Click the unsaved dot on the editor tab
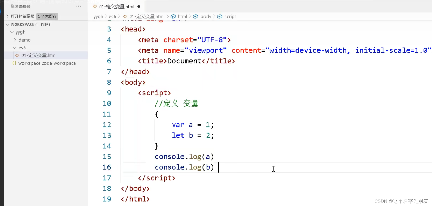The image size is (432, 206). [x=139, y=7]
